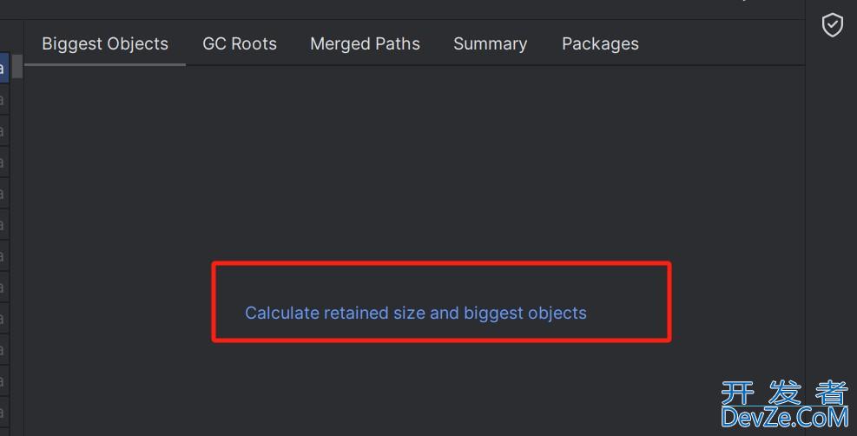Image resolution: width=857 pixels, height=436 pixels.
Task: Click the shield checkmark icon
Action: point(832,25)
